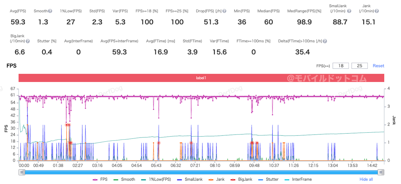
Task: Select the red label1 bar above the chart
Action: 201,78
